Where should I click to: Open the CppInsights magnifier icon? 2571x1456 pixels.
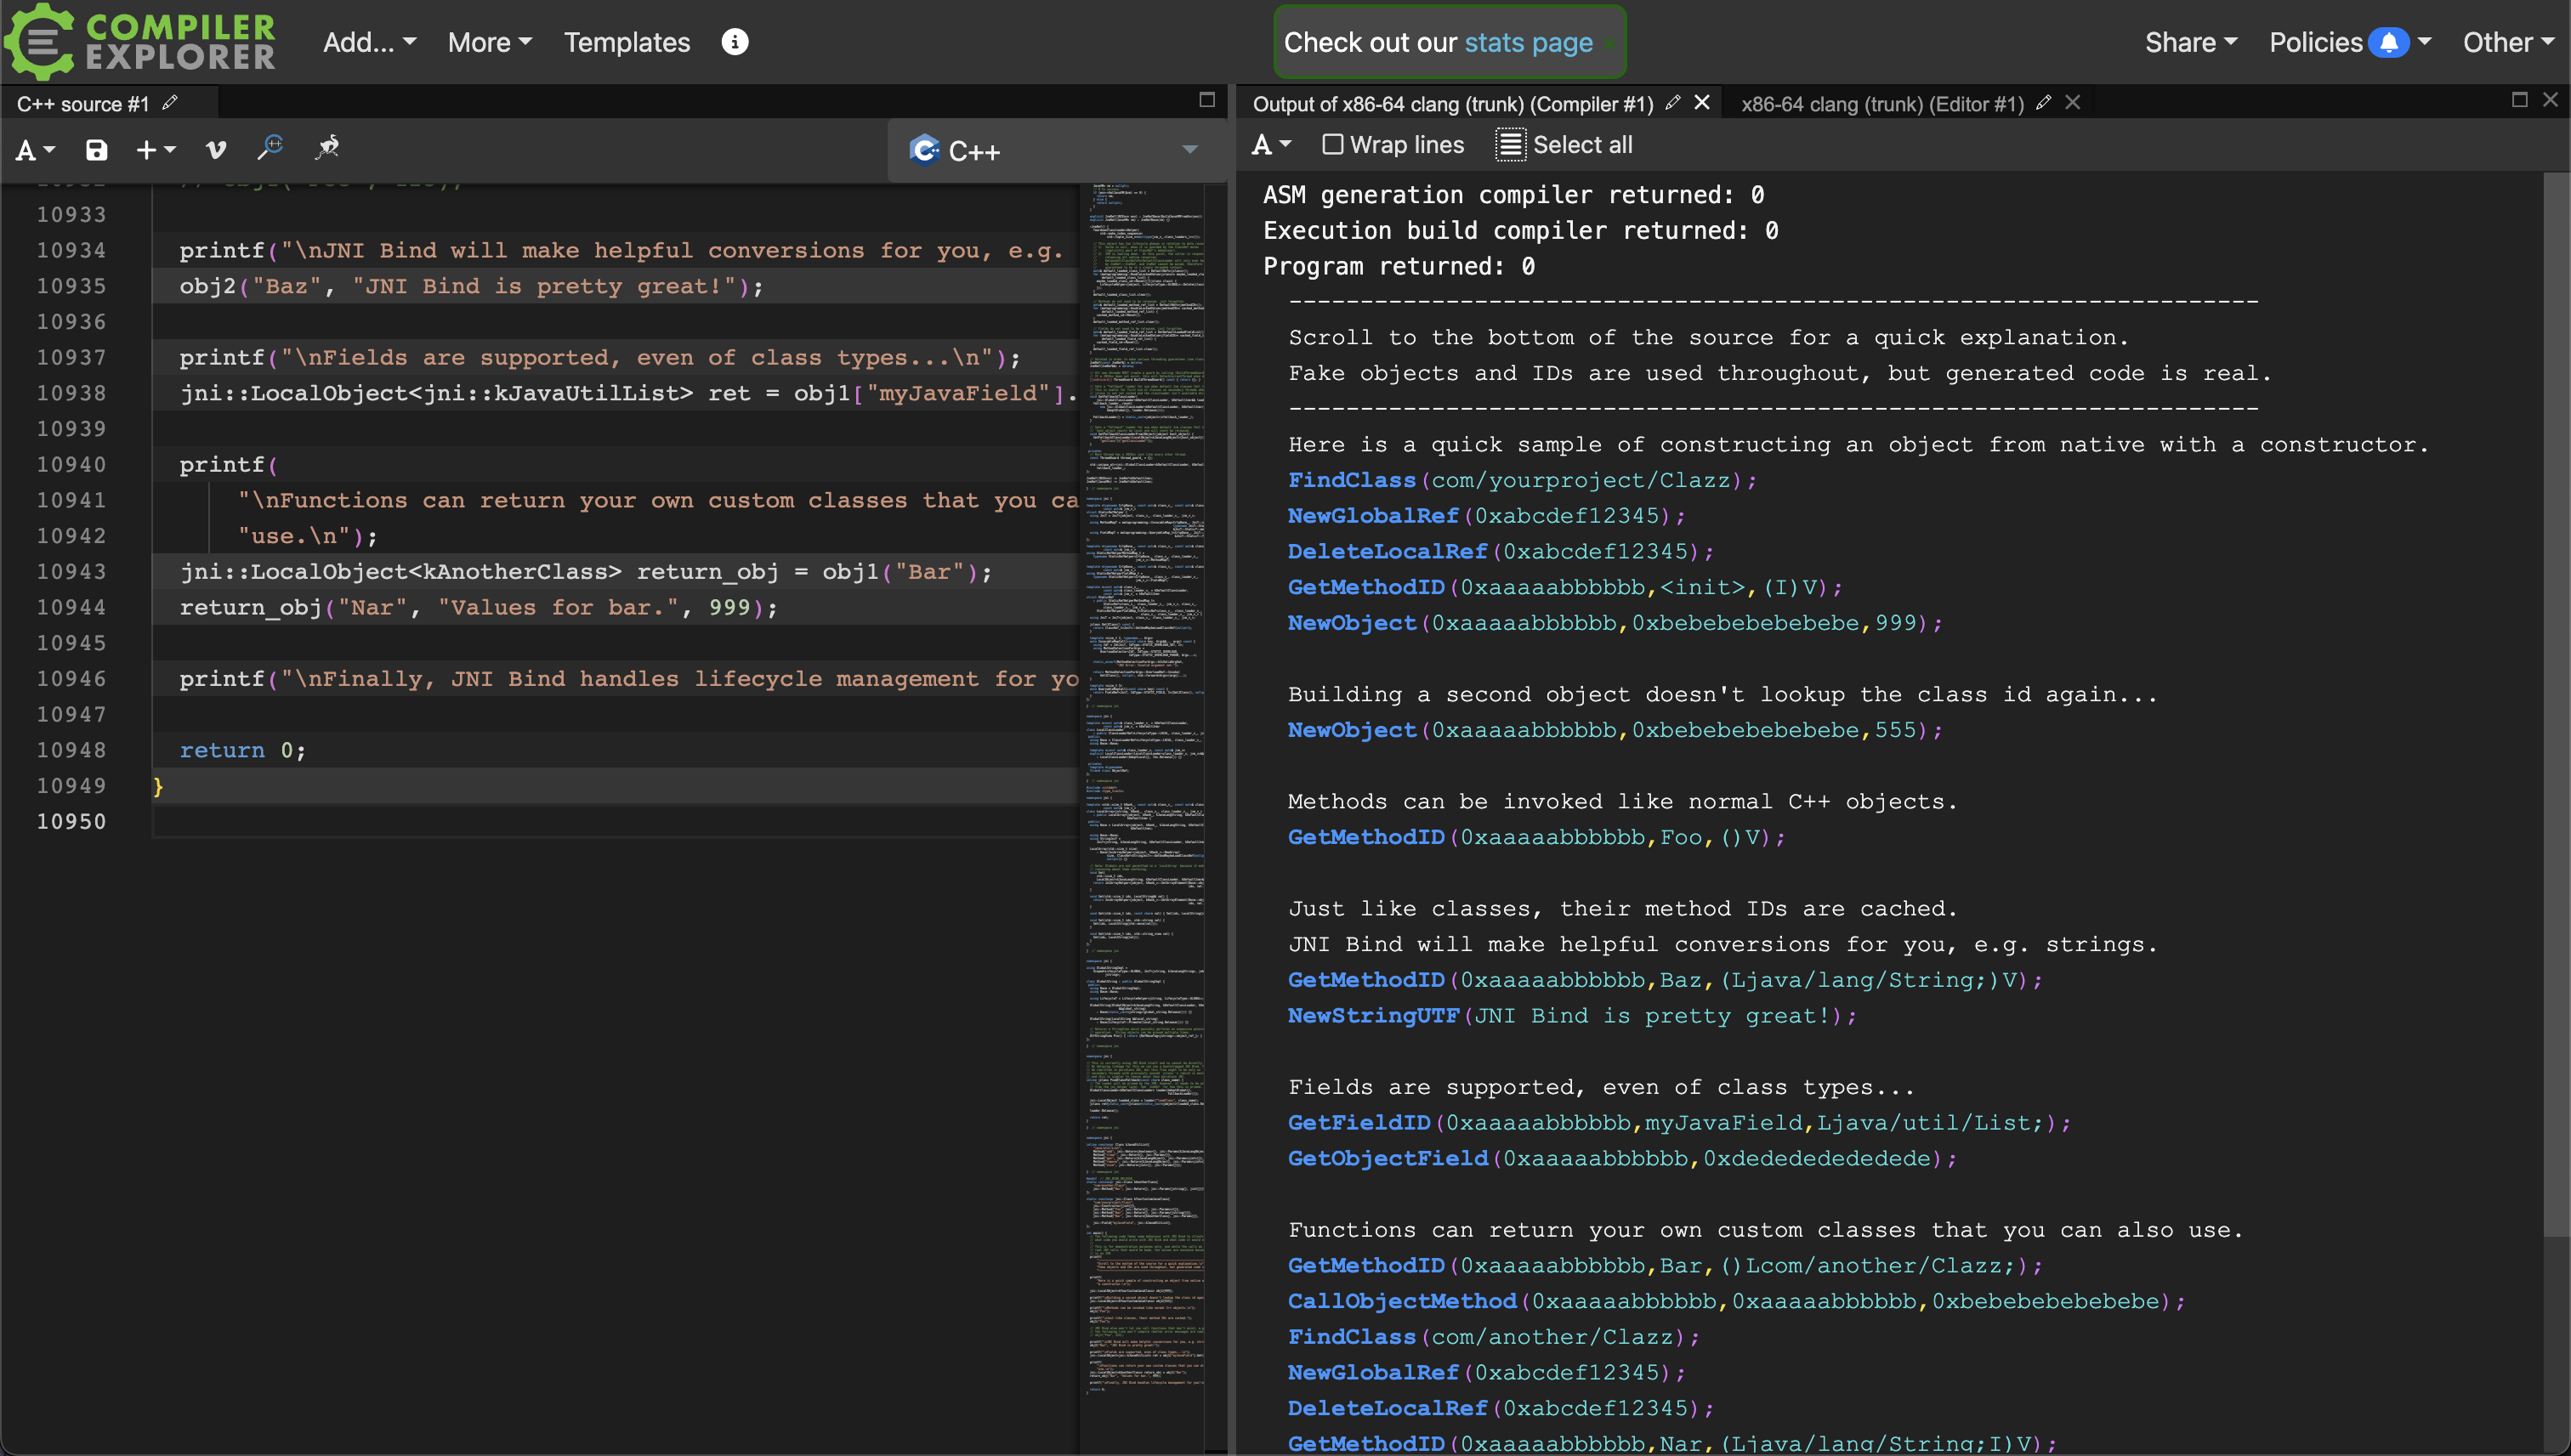tap(270, 148)
